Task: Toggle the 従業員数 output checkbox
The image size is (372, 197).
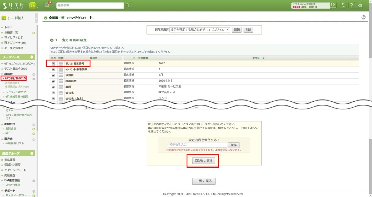Action: click(53, 81)
